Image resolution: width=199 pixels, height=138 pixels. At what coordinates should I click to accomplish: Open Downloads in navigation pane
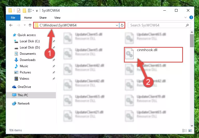pyautogui.click(x=28, y=60)
